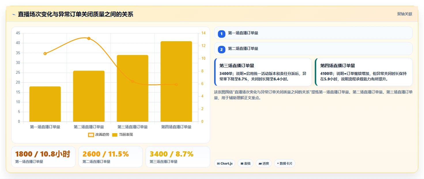Viewport: 424px width, 179px height.
Task: Click x-axis label 第四场直播订单量
Action: click(x=176, y=127)
